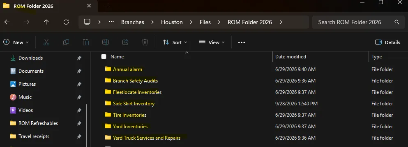
Task: Maximize the File Explorer window
Action: (x=381, y=2)
